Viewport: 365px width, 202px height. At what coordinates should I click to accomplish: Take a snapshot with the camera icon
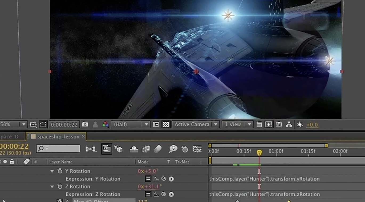click(x=85, y=124)
